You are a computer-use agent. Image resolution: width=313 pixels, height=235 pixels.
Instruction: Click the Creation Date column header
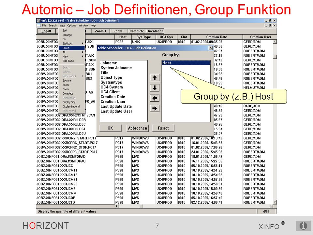tap(216, 37)
